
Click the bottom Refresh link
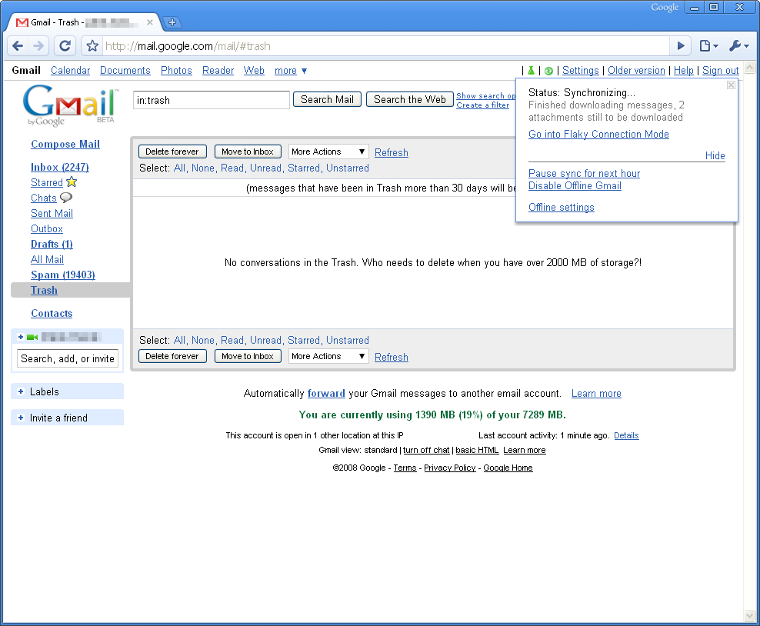(391, 357)
